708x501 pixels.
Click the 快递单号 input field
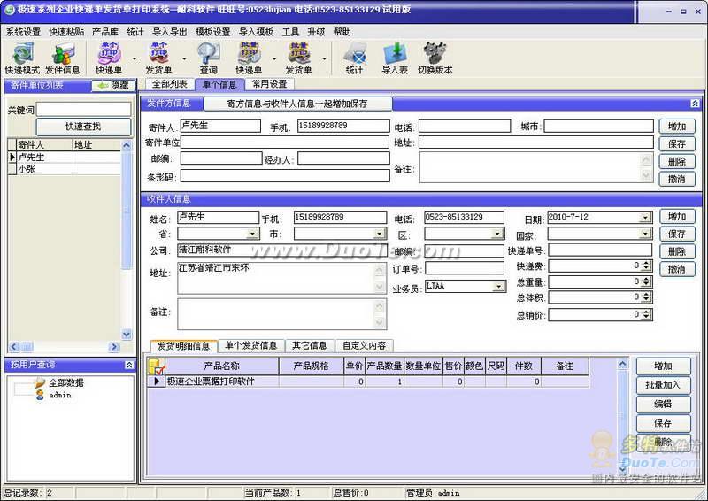click(x=601, y=250)
